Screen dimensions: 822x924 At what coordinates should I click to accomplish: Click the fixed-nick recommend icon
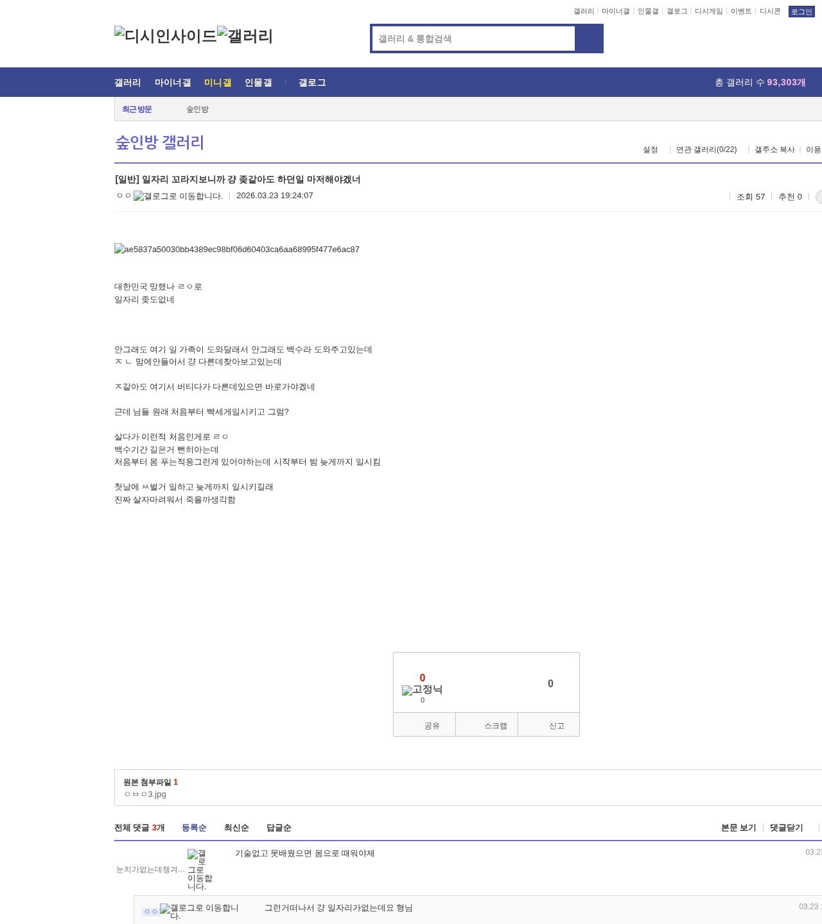click(422, 690)
